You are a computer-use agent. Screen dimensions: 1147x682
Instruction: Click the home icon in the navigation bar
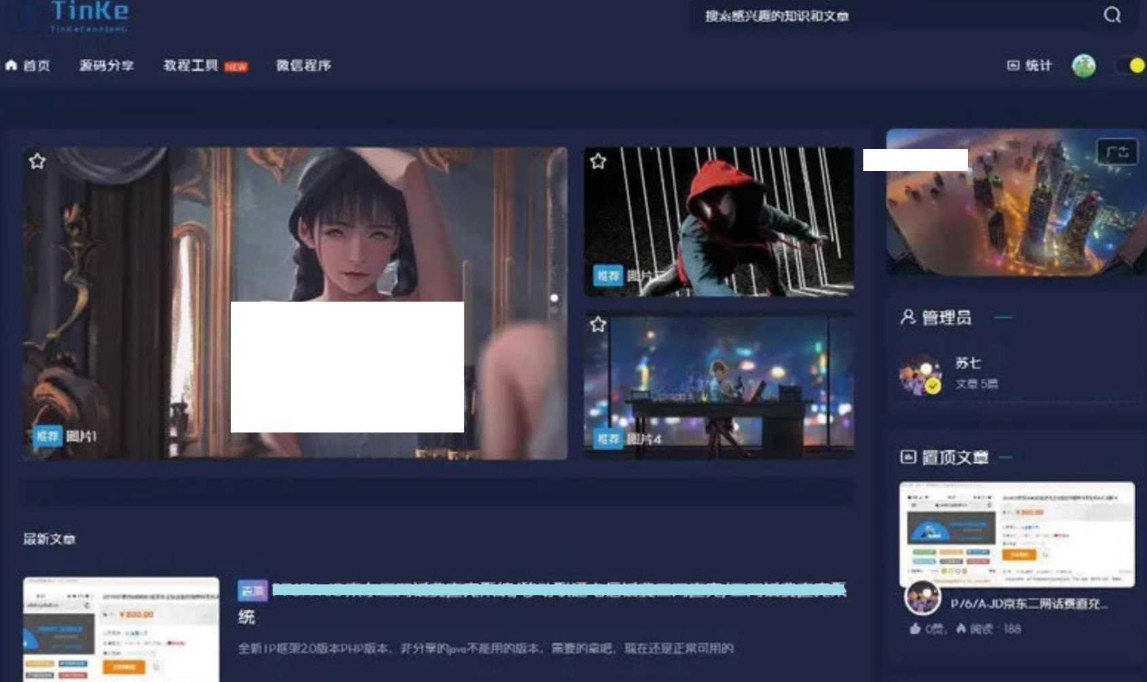(x=11, y=65)
